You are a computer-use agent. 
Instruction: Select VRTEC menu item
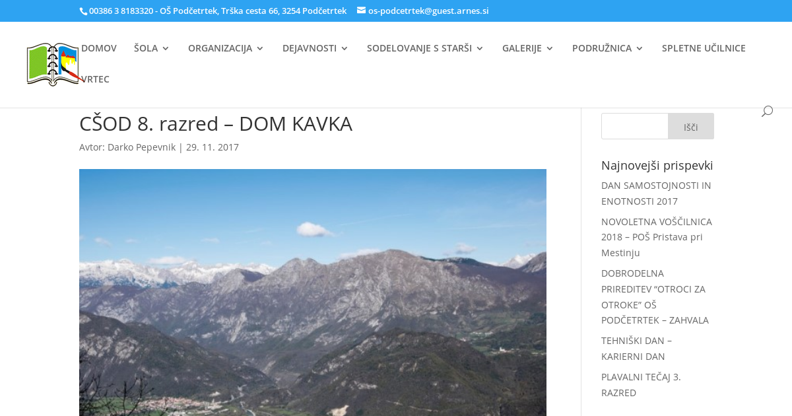(96, 79)
